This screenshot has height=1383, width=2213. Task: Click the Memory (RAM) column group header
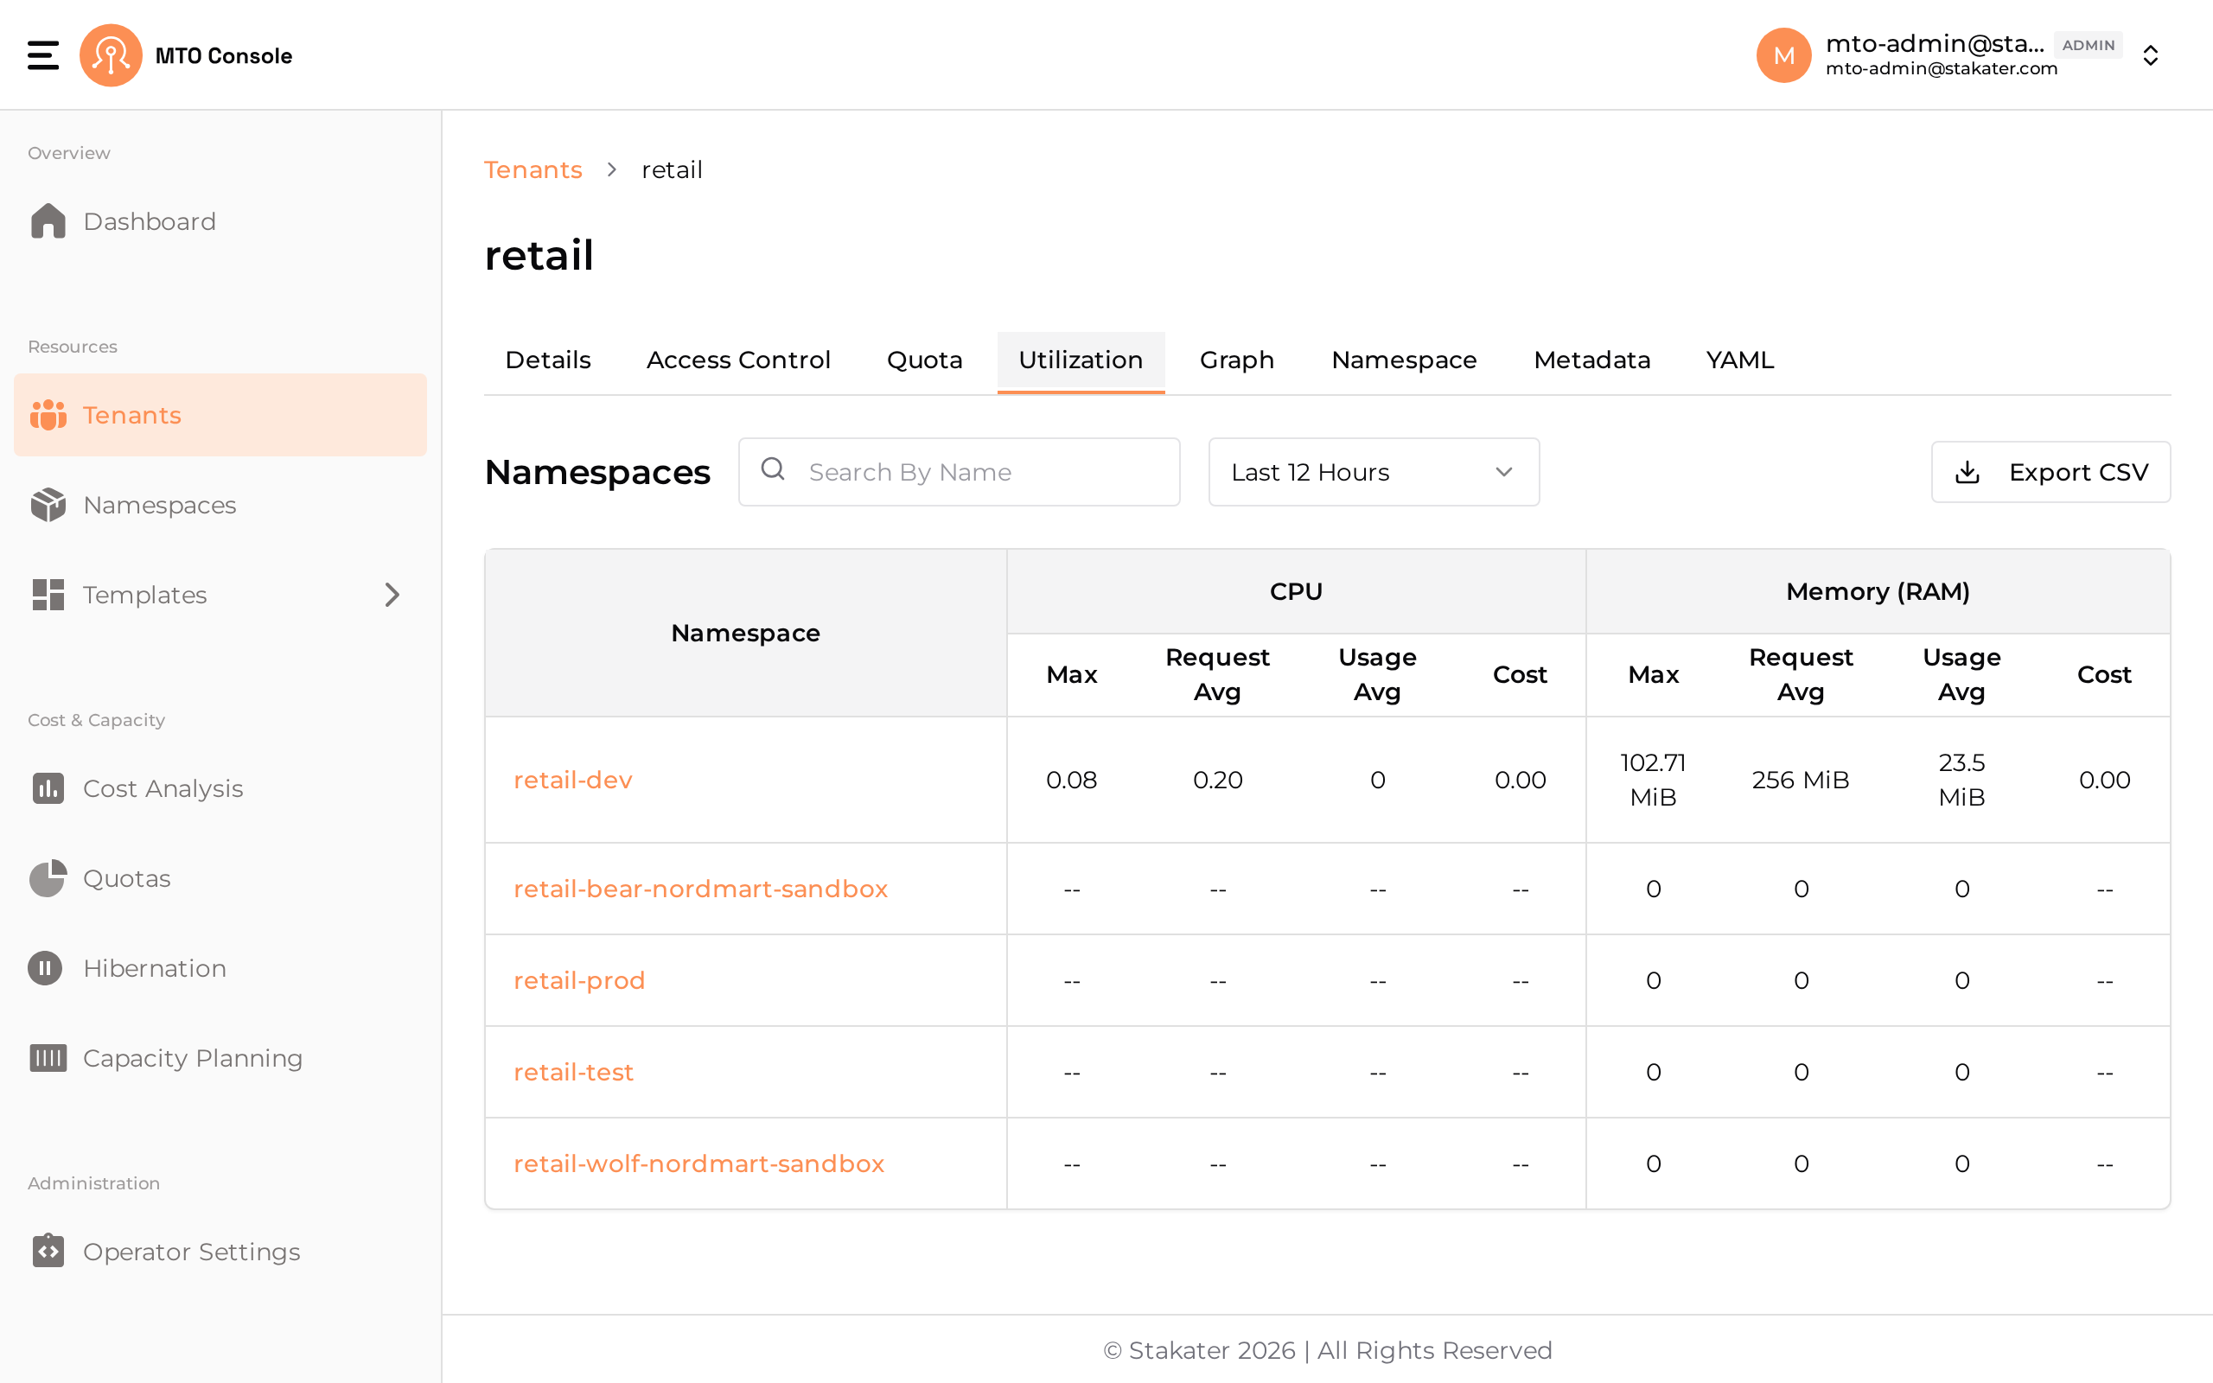tap(1878, 592)
